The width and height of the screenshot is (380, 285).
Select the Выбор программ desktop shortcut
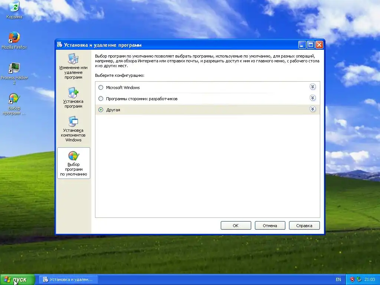click(14, 104)
